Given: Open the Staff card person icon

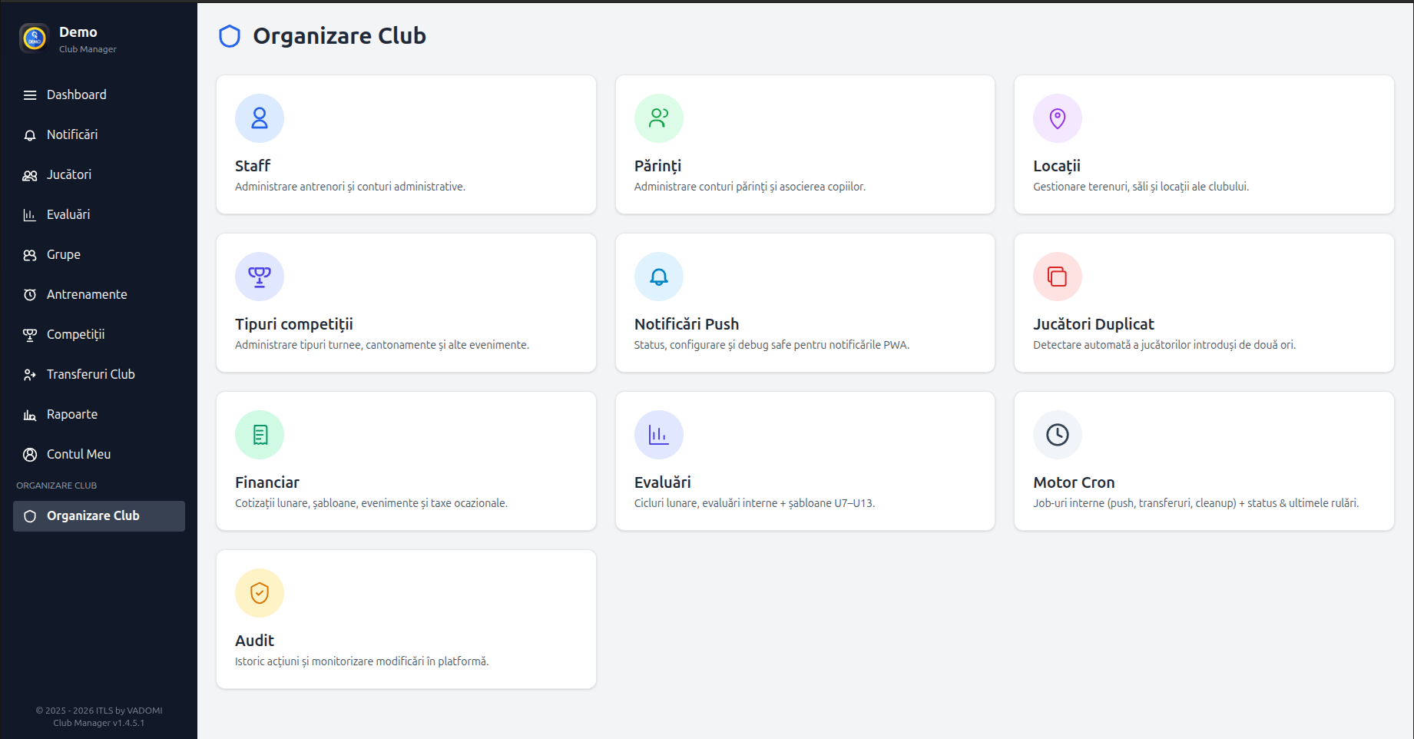Looking at the screenshot, I should pos(259,118).
